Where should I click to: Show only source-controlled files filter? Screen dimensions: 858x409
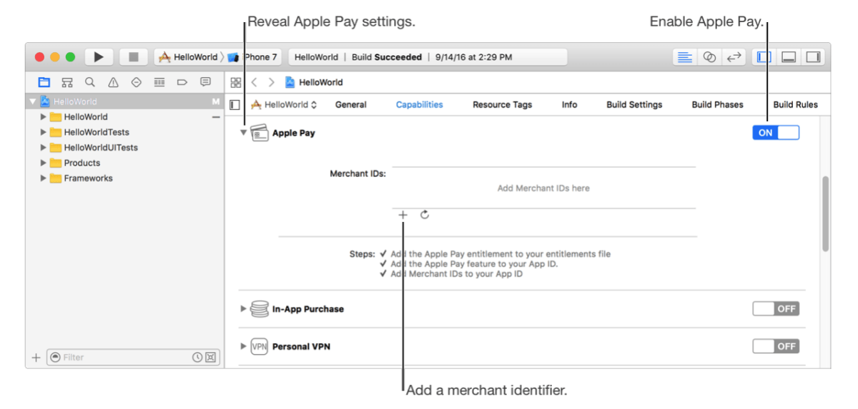click(x=210, y=358)
